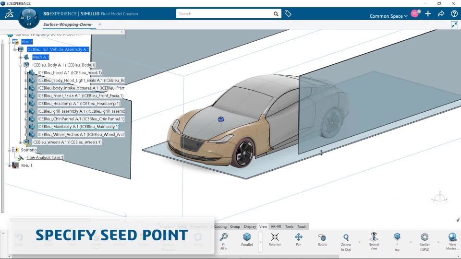Select ICEBleu_hood A.1 in the tree
Screen dimensions: 461x259
pyautogui.click(x=69, y=72)
